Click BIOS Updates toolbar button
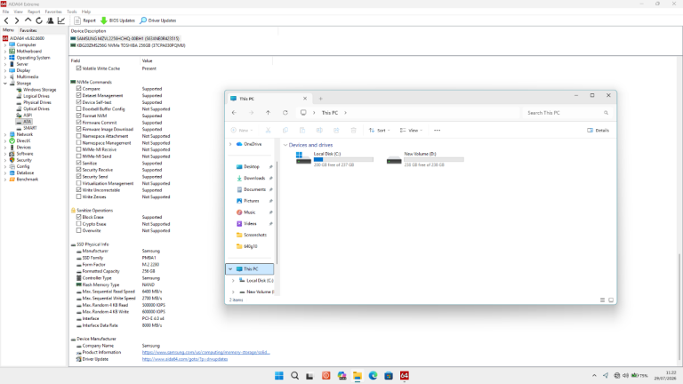Screen dimensions: 683x384 point(117,20)
